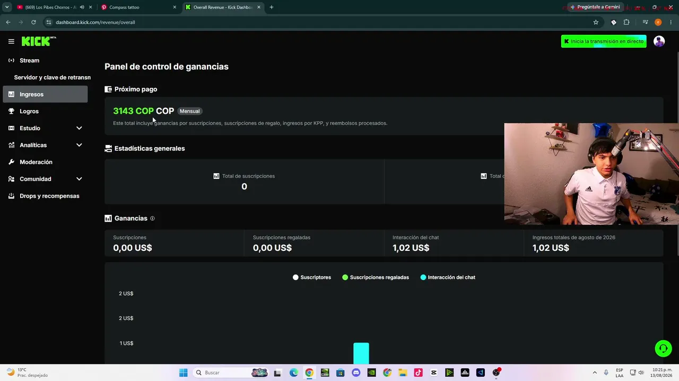Expand the Analíticas section chevron
The image size is (679, 381).
click(x=79, y=145)
